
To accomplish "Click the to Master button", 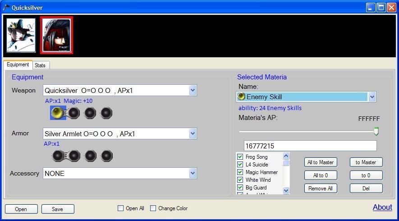I will tap(366, 162).
